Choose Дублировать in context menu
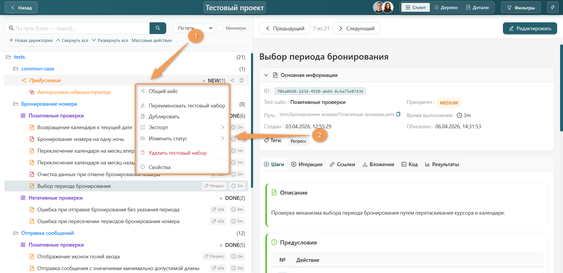This screenshot has width=563, height=273. pos(182,117)
